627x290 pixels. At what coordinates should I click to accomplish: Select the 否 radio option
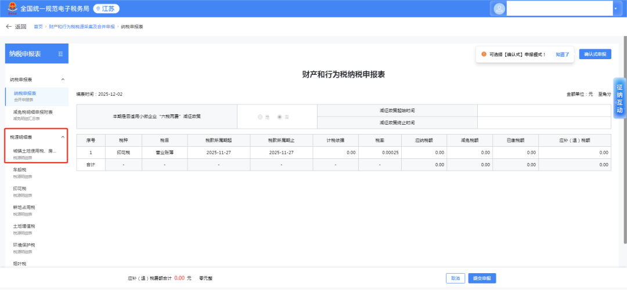(279, 117)
